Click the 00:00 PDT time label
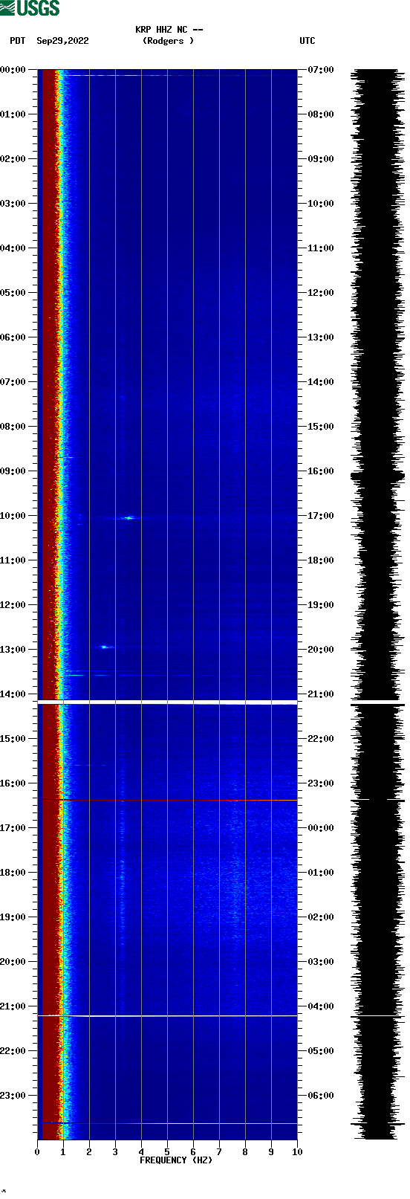 pyautogui.click(x=13, y=69)
